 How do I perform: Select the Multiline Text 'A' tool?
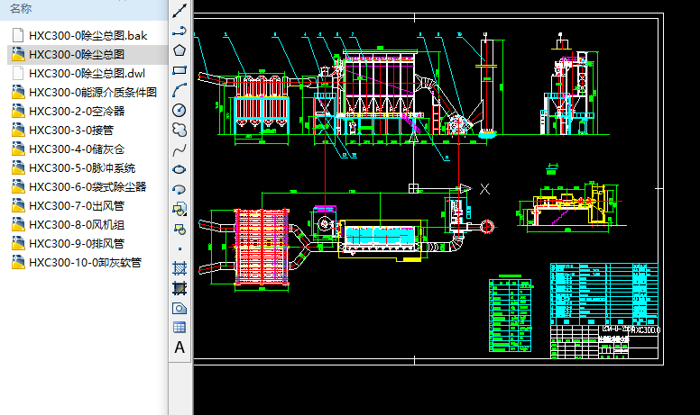180,347
